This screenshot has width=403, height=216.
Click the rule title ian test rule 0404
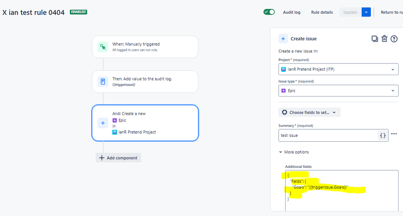(x=33, y=13)
